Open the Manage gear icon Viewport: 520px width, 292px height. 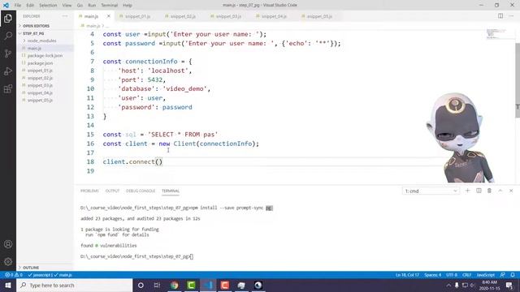coord(8,261)
